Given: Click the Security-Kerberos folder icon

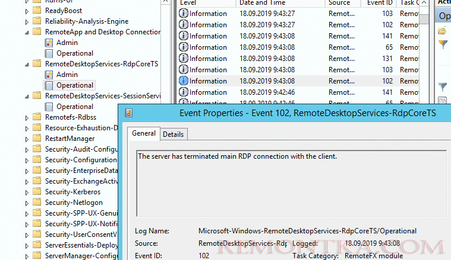Looking at the screenshot, I should (x=37, y=192).
